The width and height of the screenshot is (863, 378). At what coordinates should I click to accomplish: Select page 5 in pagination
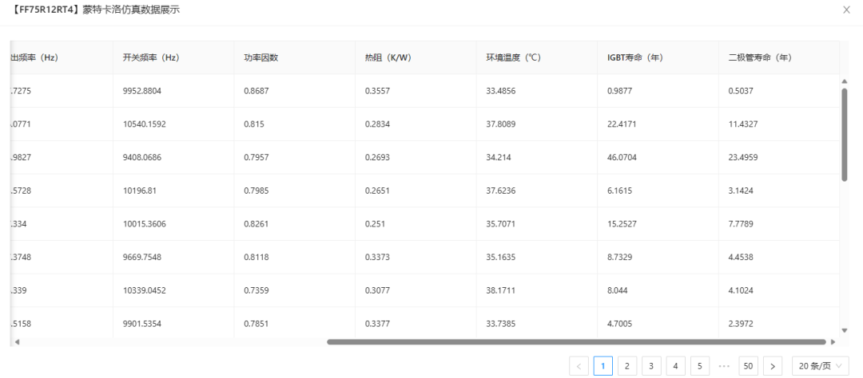click(699, 366)
